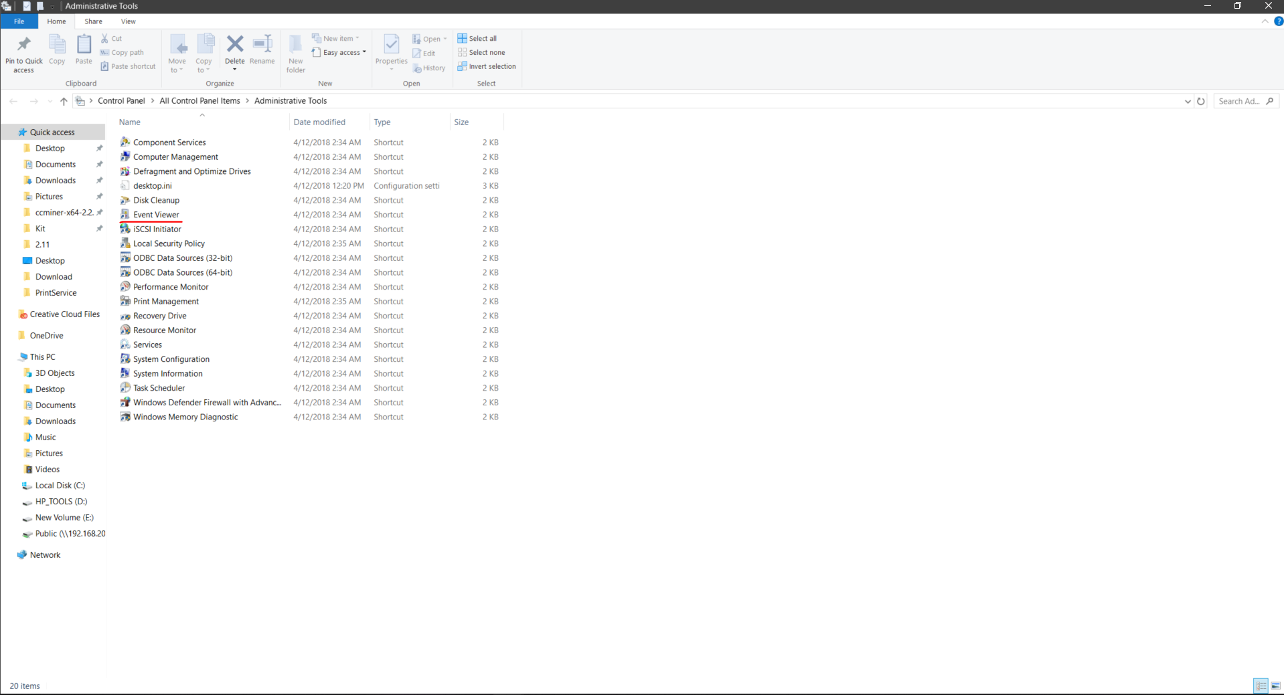The height and width of the screenshot is (695, 1284).
Task: Click the Select none icon
Action: (462, 52)
